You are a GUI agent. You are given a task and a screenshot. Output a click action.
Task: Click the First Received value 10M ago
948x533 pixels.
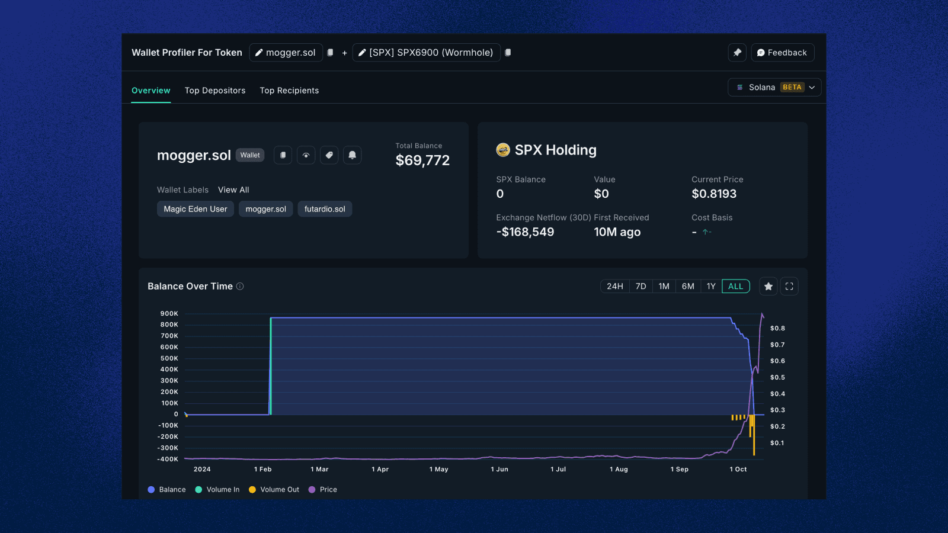617,232
